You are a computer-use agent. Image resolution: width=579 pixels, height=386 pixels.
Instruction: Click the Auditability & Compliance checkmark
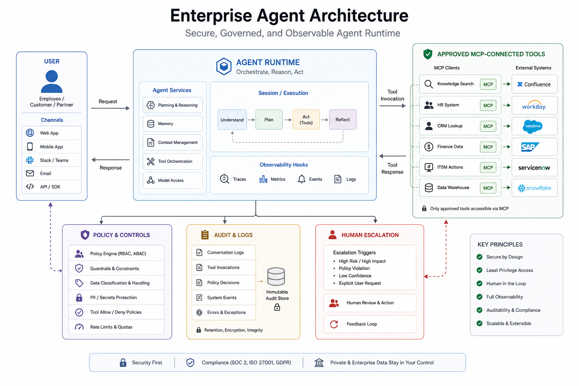[x=479, y=310]
